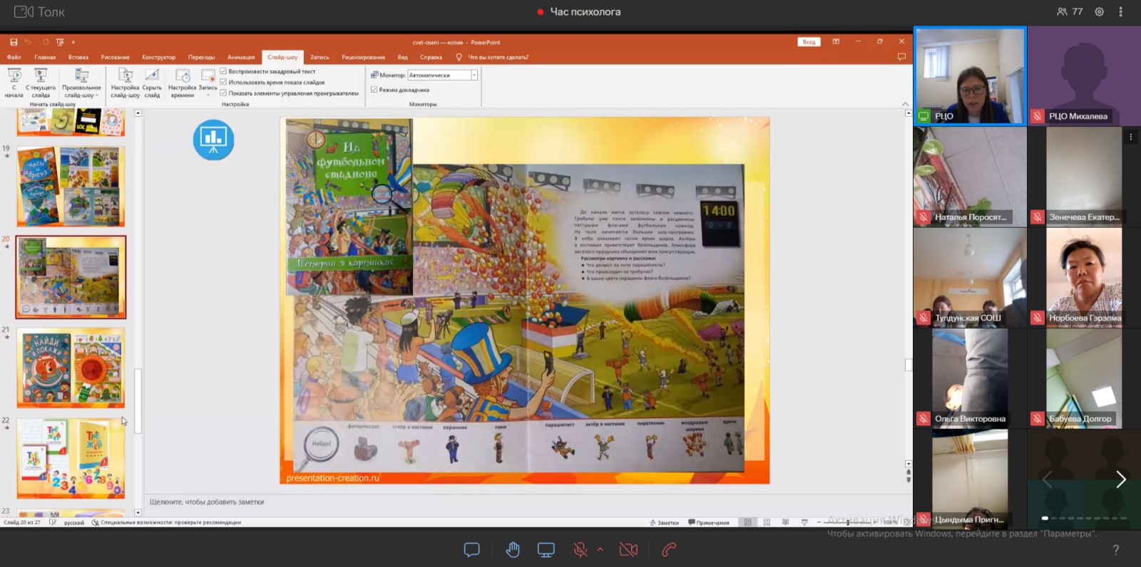1141x567 pixels.
Task: Toggle 'Воспроизвести закадровый текст' checkbox
Action: click(x=223, y=71)
